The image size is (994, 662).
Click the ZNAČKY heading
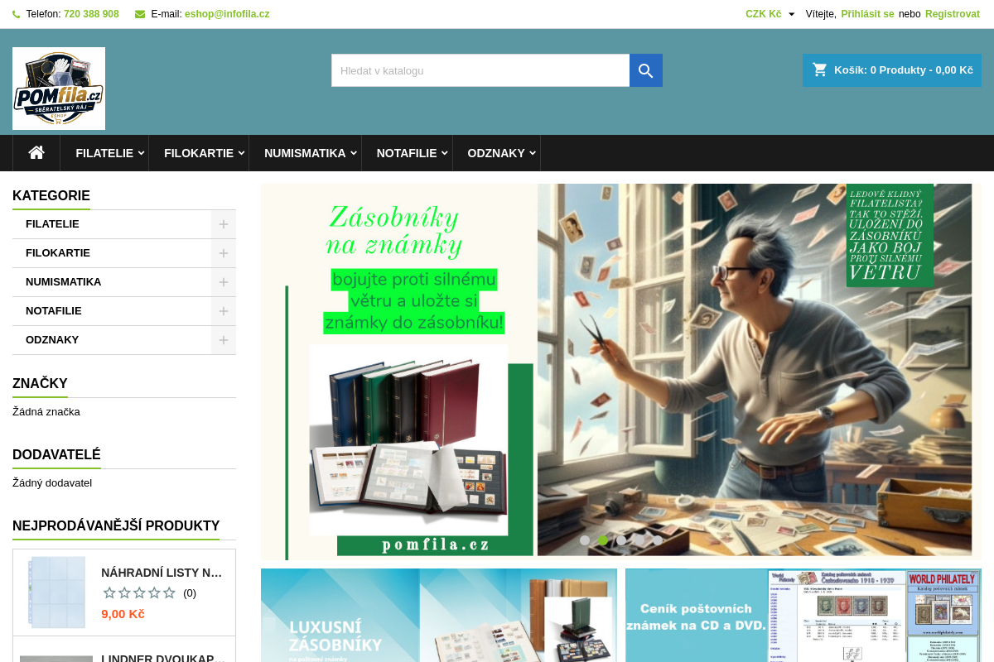[x=40, y=383]
